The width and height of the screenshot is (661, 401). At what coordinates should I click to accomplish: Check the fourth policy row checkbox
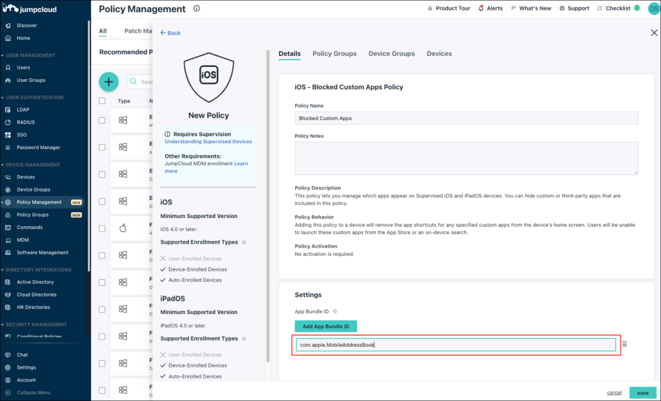(102, 202)
